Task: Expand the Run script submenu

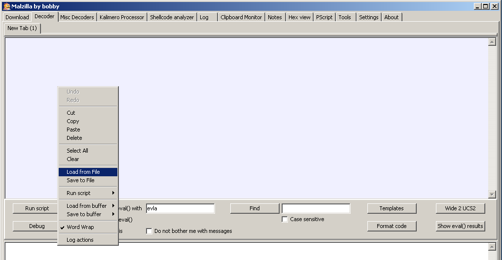Action: [x=88, y=193]
